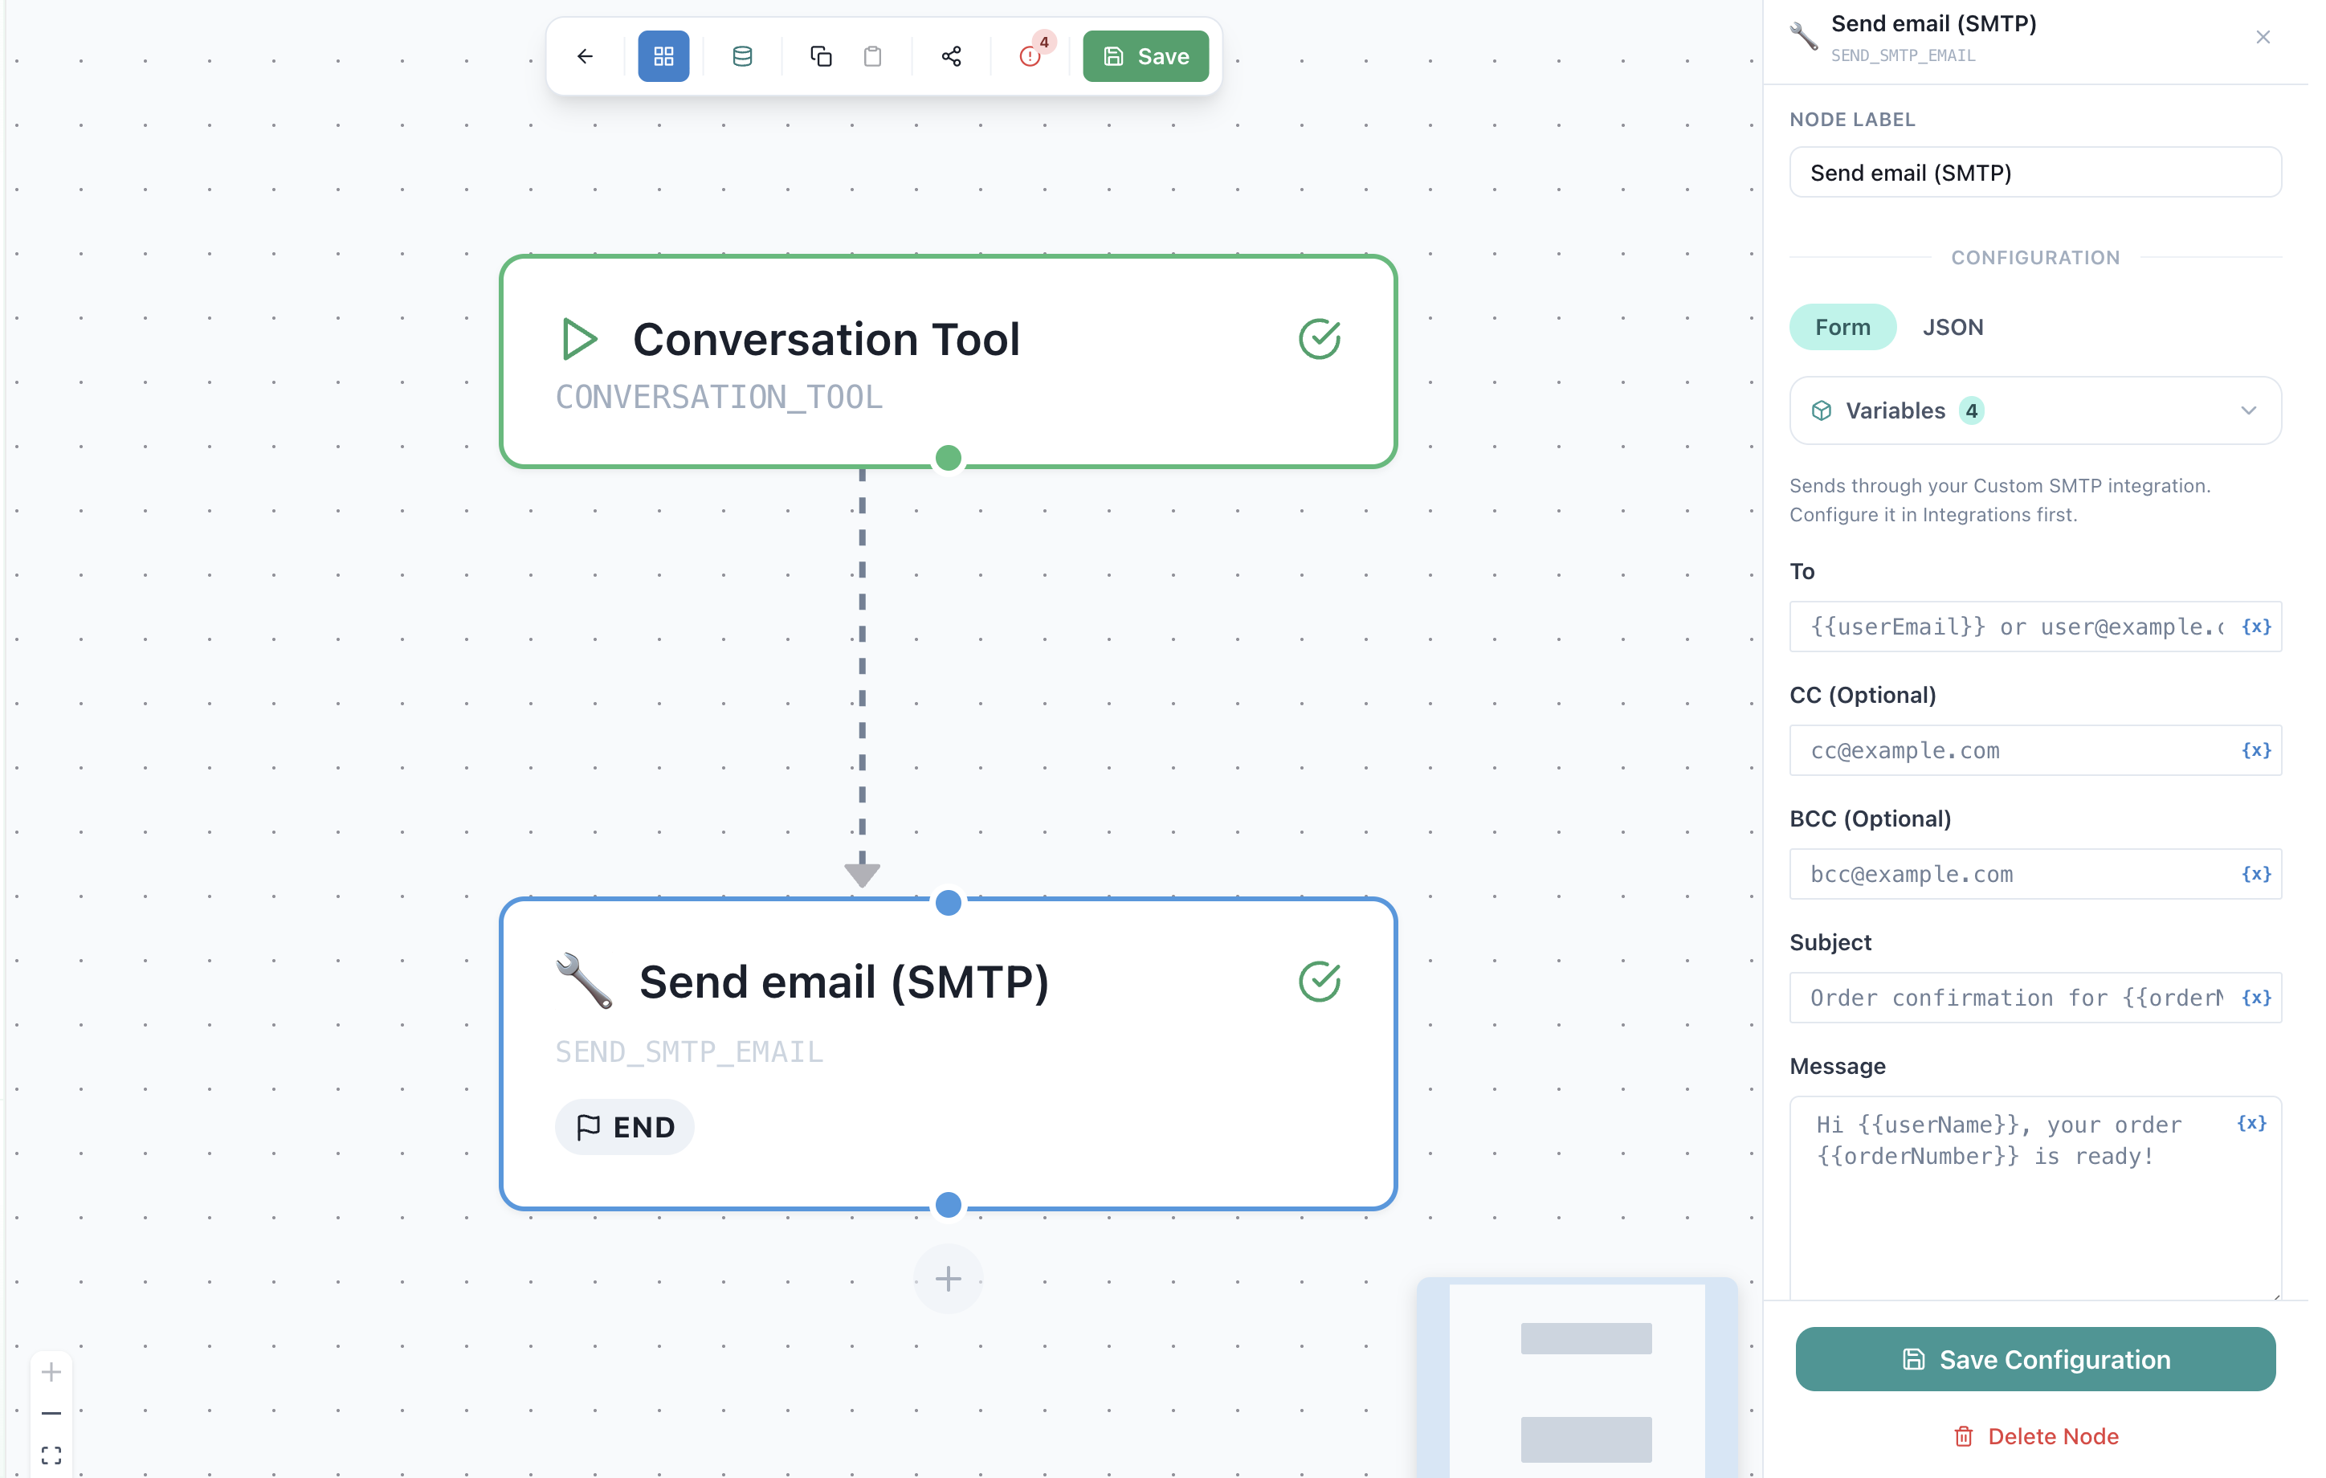Click the fit view canvas icon
2326x1478 pixels.
[x=51, y=1455]
